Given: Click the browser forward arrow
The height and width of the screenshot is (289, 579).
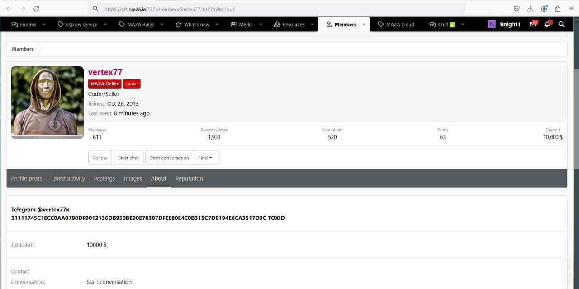Looking at the screenshot, I should (23, 9).
